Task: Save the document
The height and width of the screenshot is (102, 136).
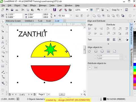Action: [x=12, y=10]
